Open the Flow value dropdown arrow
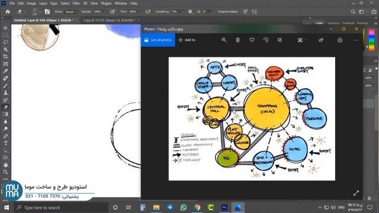Screen dimensions: 379x213 [x=140, y=12]
